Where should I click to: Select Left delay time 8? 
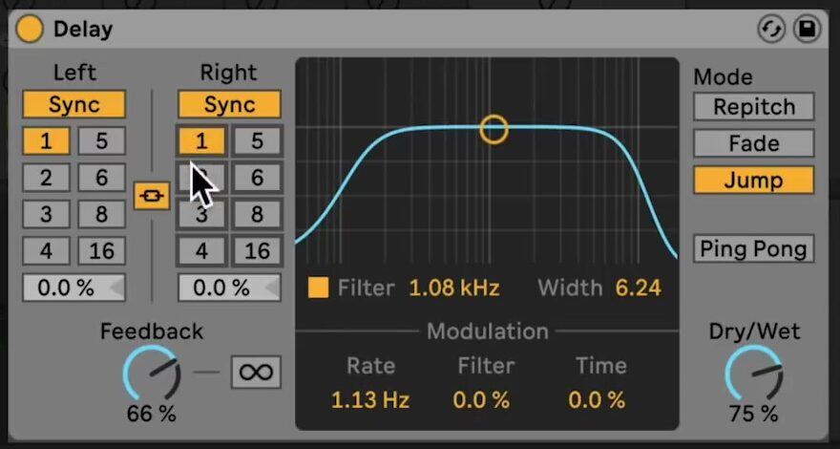(102, 214)
